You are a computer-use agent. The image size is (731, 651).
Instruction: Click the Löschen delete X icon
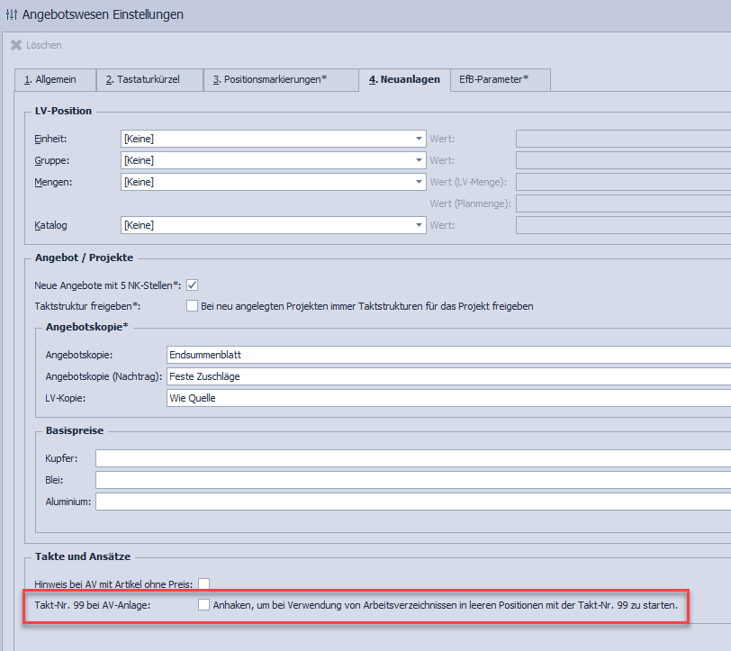(16, 45)
